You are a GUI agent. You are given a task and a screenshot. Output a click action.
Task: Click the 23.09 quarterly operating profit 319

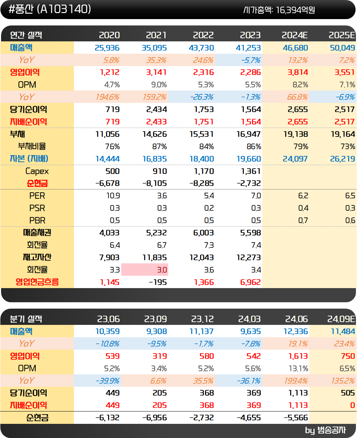(160, 356)
